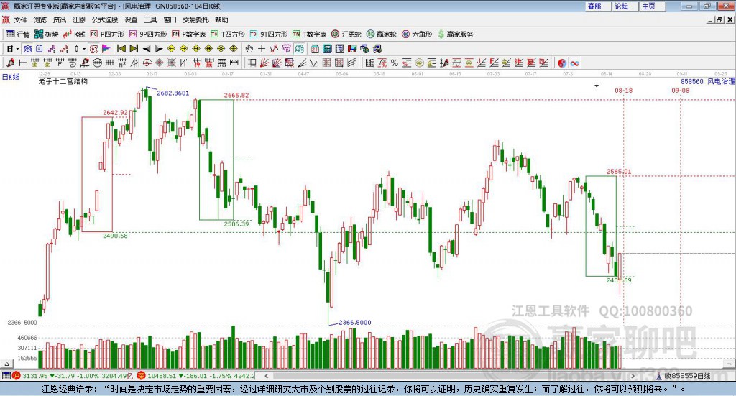Image resolution: width=736 pixels, height=396 pixels.
Task: Expand the candlestick style dropdown arrow
Action: 83,49
